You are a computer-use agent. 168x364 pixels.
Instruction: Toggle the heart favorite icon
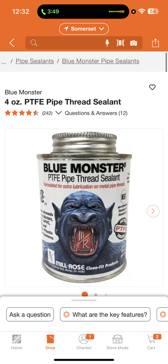click(x=152, y=87)
